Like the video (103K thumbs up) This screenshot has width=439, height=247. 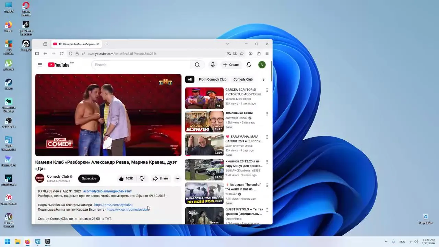pyautogui.click(x=126, y=178)
